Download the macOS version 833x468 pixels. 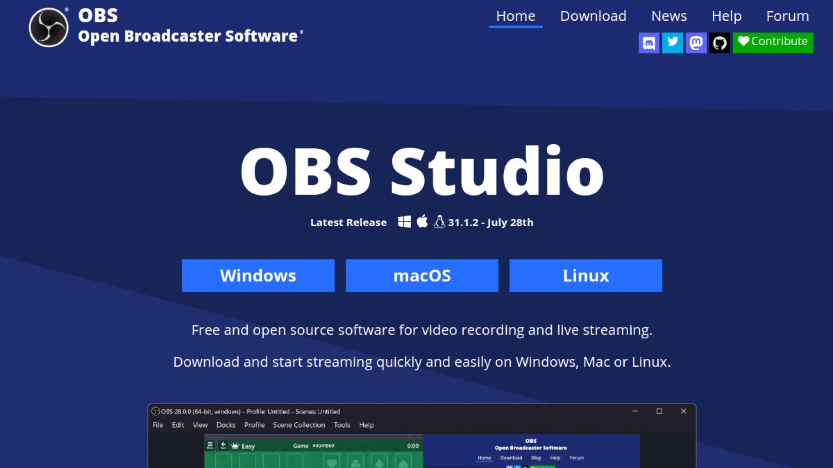click(x=421, y=275)
